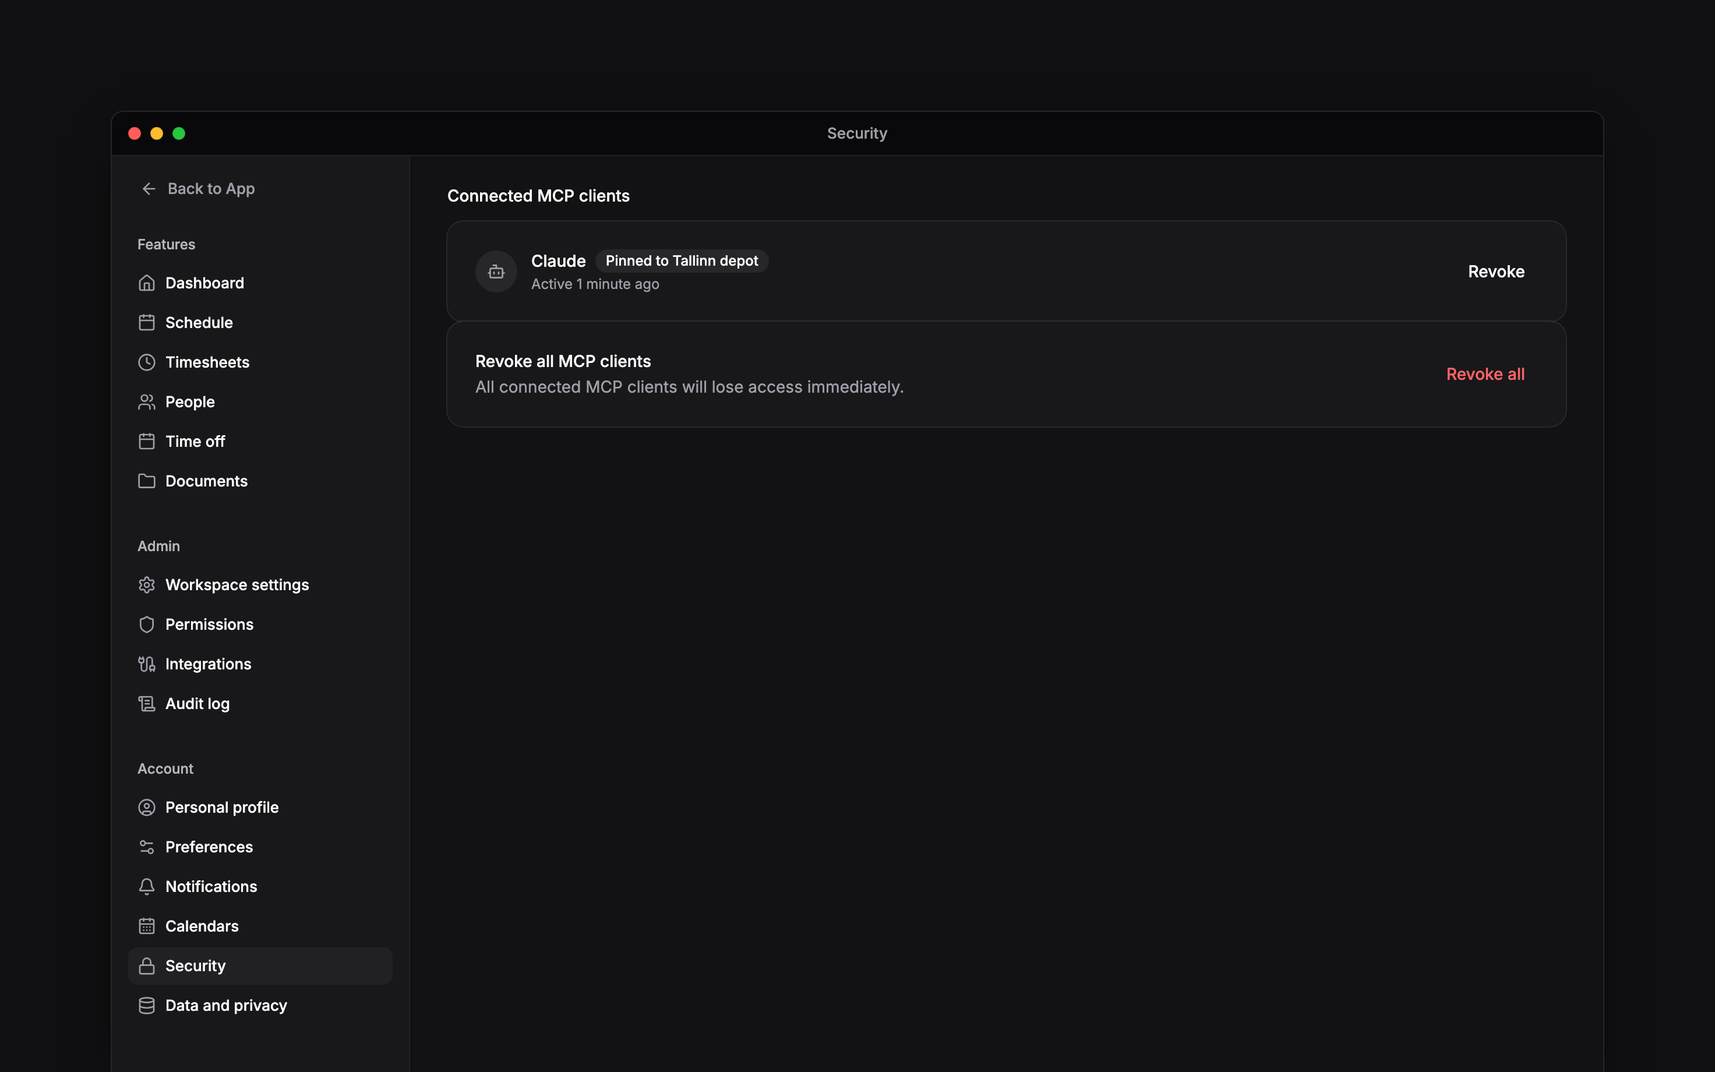Screen dimensions: 1715x1072
Task: Click the Connected MCP clients heading
Action: pos(539,196)
